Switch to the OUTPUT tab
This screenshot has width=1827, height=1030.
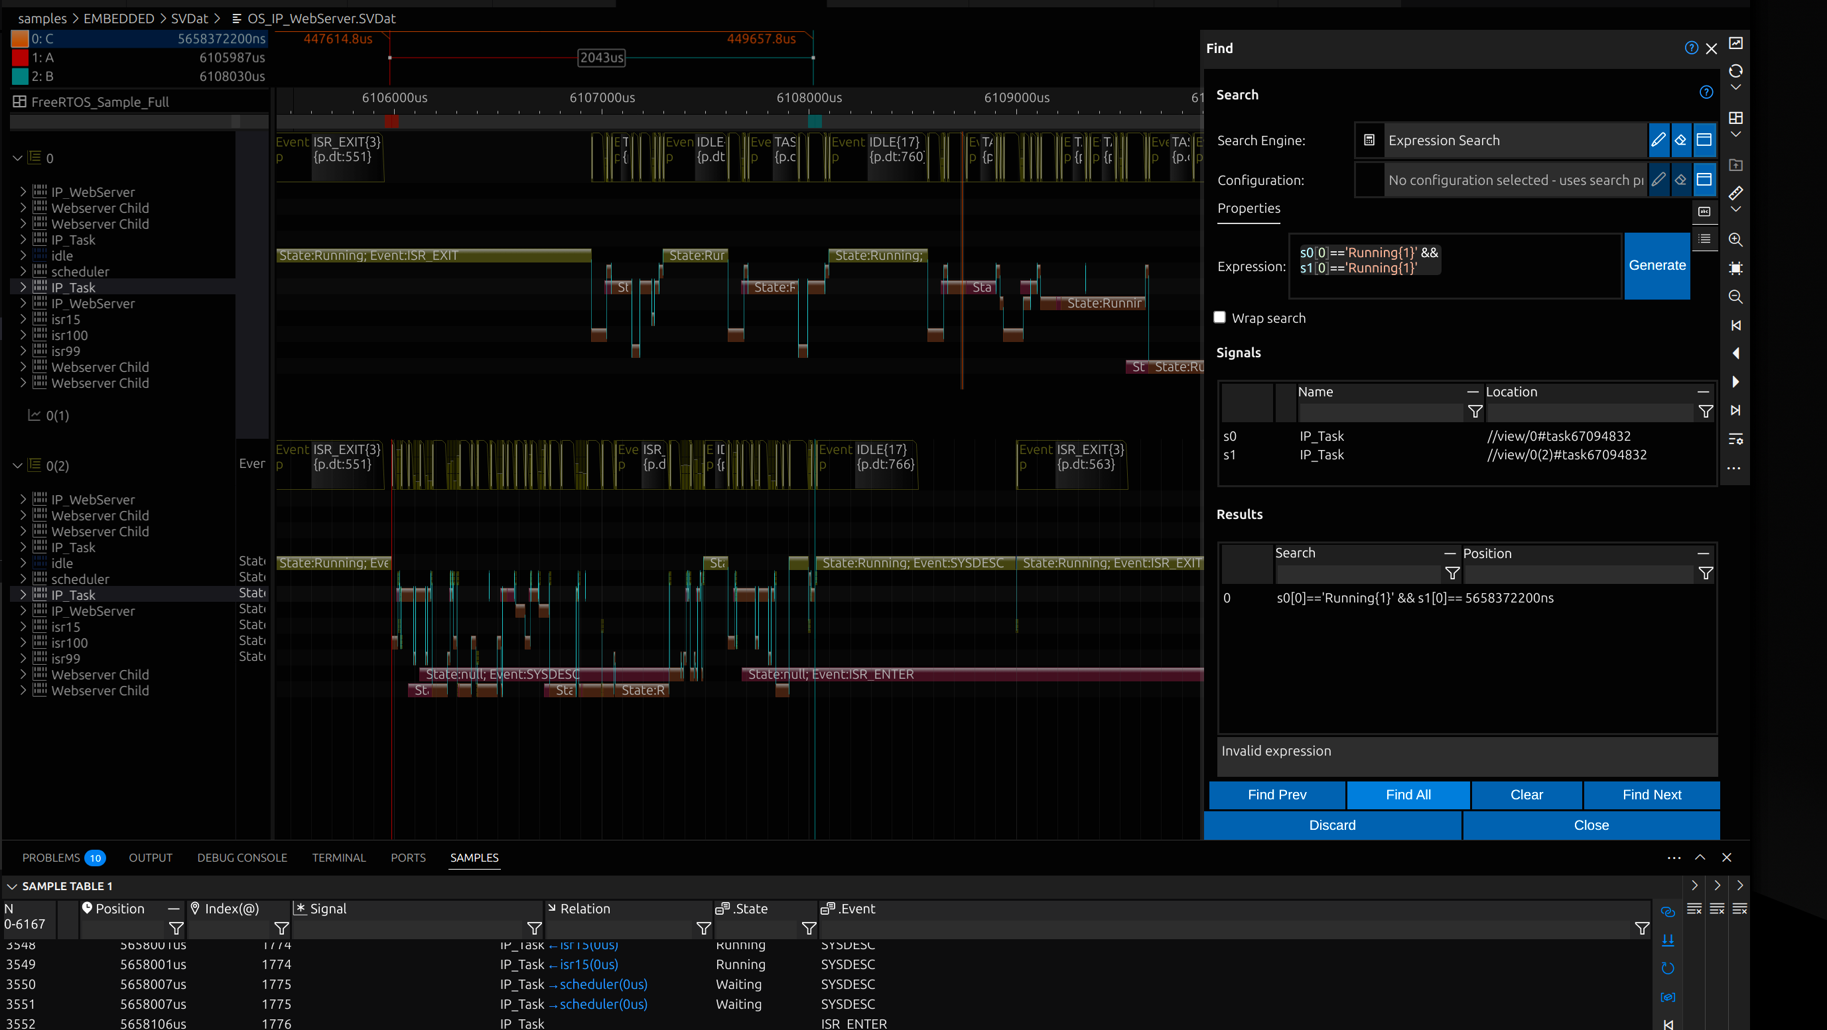click(151, 857)
